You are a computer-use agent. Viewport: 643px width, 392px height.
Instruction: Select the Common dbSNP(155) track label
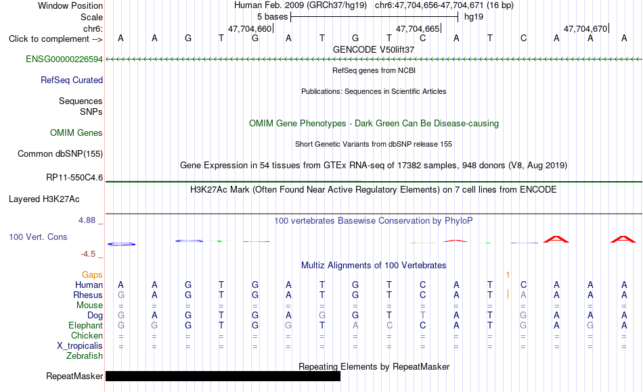click(x=60, y=153)
